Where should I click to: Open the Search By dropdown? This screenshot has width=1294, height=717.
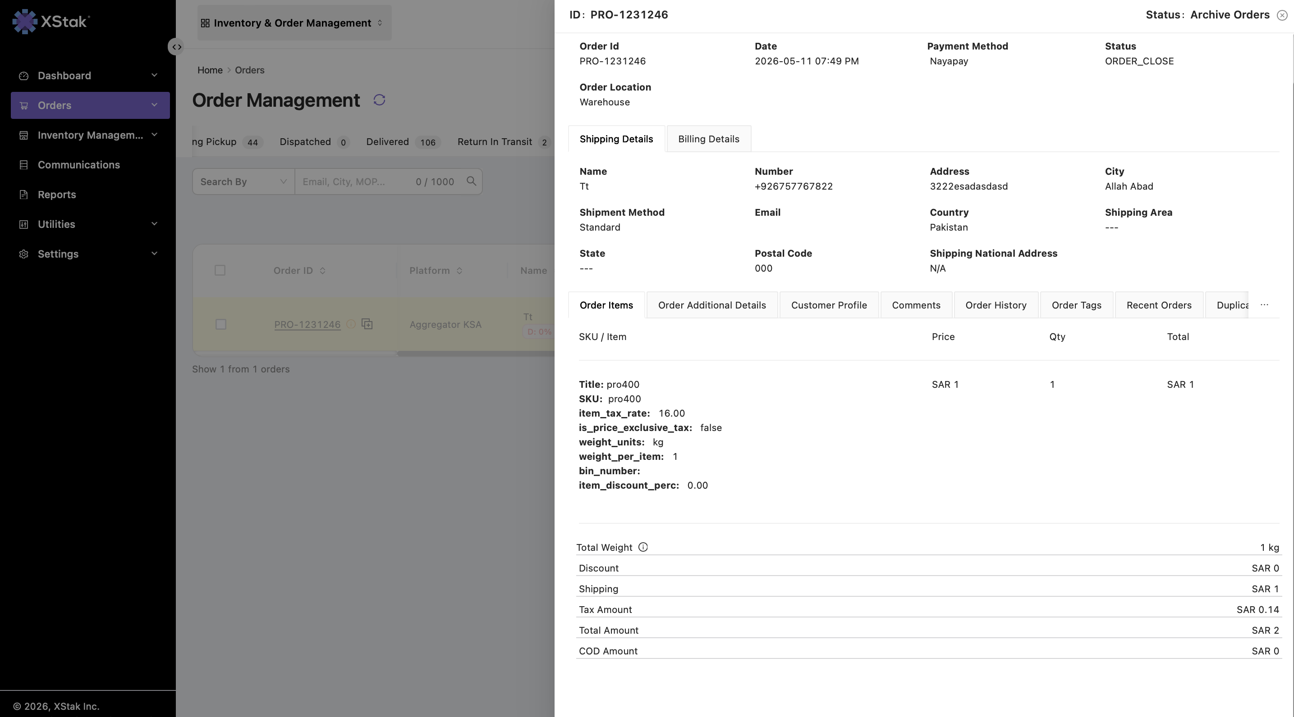click(x=243, y=182)
